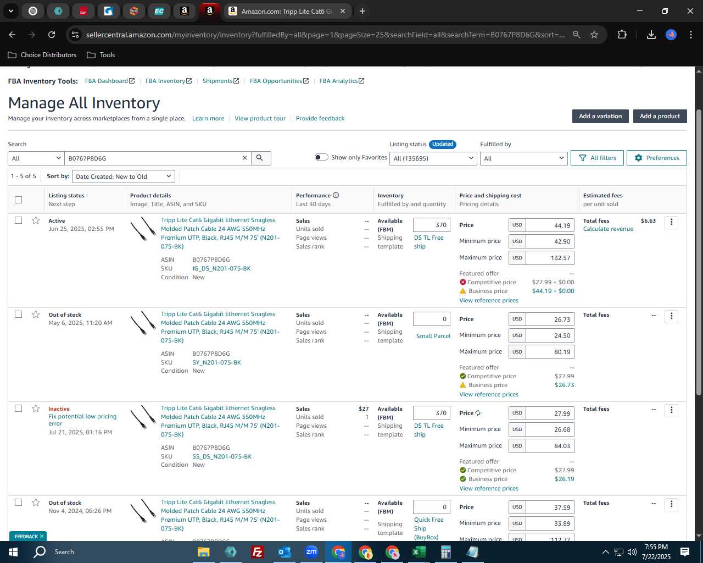
Task: Open Zoom from the taskbar
Action: tap(311, 552)
